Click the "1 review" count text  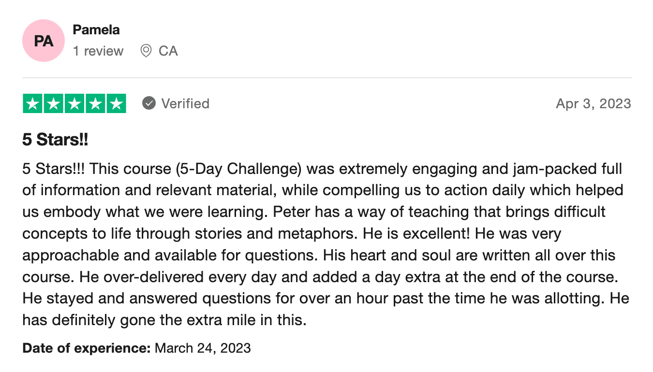click(x=98, y=51)
